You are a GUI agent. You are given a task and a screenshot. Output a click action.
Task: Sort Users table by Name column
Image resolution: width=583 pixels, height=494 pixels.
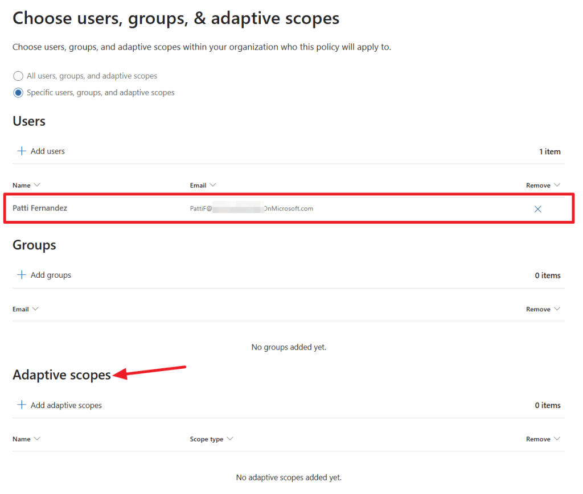pyautogui.click(x=22, y=186)
